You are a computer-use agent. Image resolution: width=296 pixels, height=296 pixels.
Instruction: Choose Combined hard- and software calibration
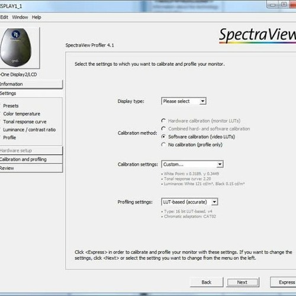click(206, 128)
